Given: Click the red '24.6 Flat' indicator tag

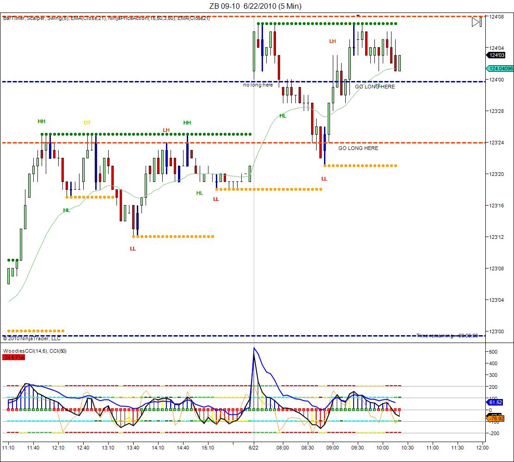Looking at the screenshot, I should click(x=14, y=357).
